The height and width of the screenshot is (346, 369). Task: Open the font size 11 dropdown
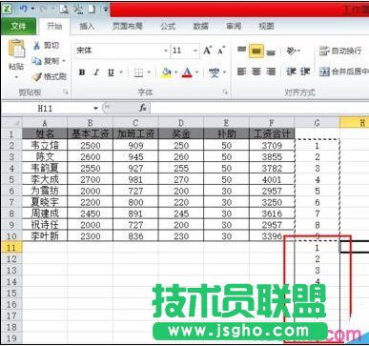195,51
